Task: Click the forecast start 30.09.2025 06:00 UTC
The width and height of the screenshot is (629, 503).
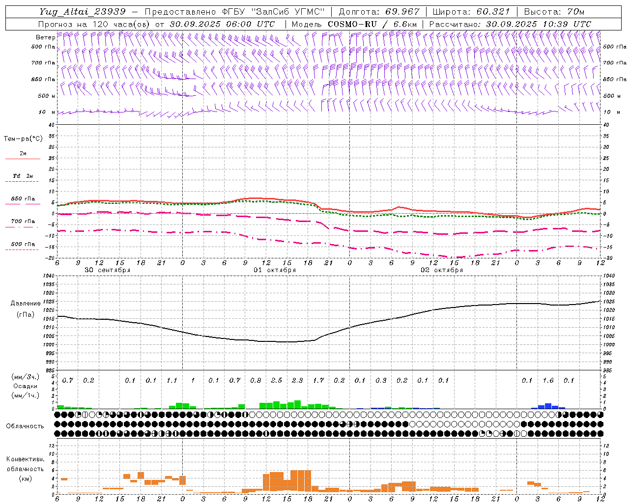Action: (x=222, y=24)
